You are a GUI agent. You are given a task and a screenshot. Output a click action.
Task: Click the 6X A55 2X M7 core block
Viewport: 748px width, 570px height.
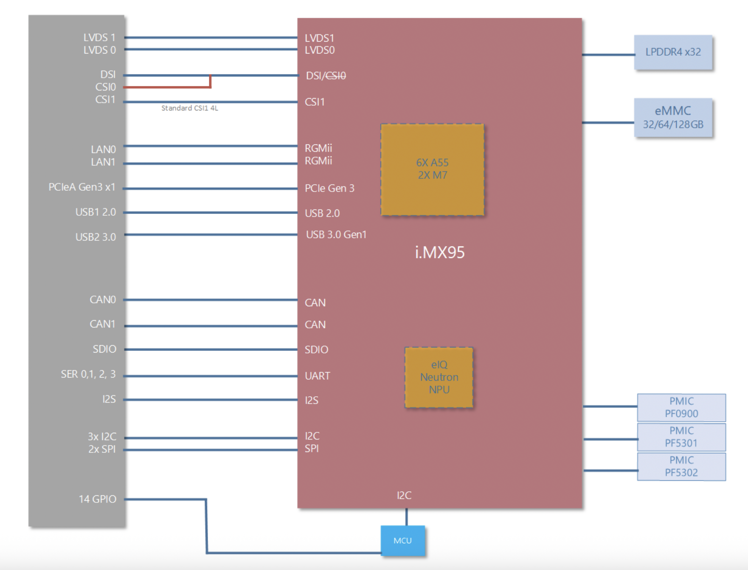[x=432, y=169]
